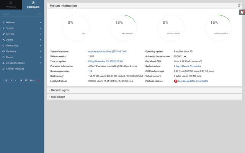Open theme configuration gears icon
245x153 pixels.
coord(26,80)
